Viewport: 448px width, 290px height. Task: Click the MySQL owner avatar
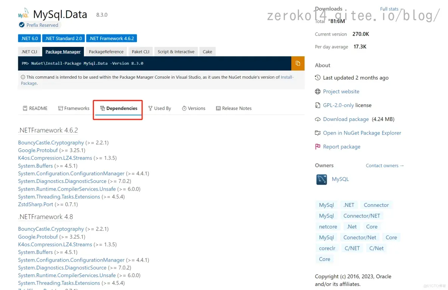click(x=321, y=179)
